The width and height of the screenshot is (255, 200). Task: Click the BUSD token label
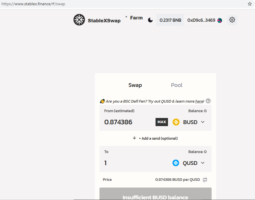190,122
